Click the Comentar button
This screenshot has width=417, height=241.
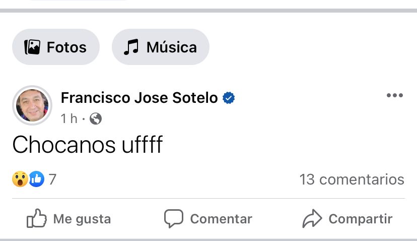[x=208, y=219]
